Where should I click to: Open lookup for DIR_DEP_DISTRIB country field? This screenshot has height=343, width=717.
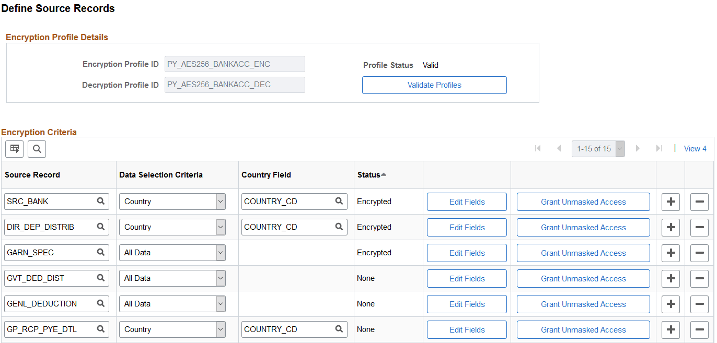pyautogui.click(x=339, y=227)
